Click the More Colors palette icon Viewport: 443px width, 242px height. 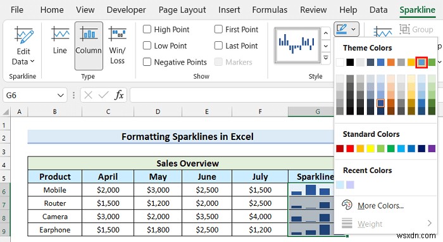pyautogui.click(x=347, y=205)
